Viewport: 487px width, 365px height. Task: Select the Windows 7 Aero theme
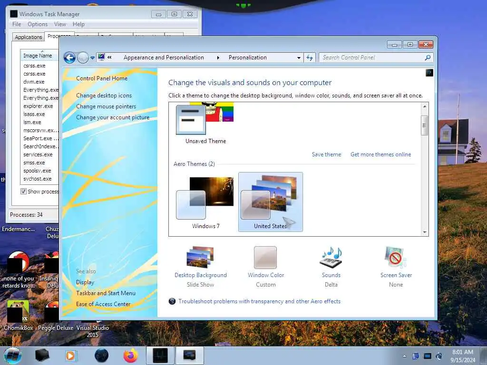pos(205,202)
